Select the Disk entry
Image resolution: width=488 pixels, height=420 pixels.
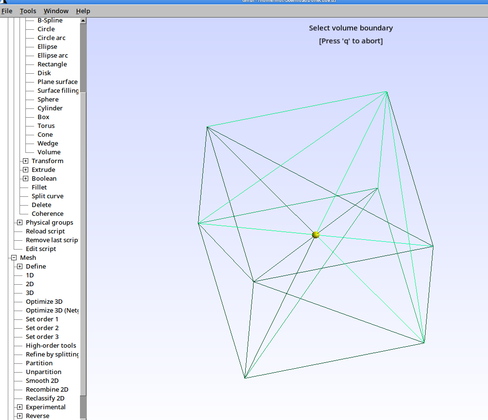[44, 73]
